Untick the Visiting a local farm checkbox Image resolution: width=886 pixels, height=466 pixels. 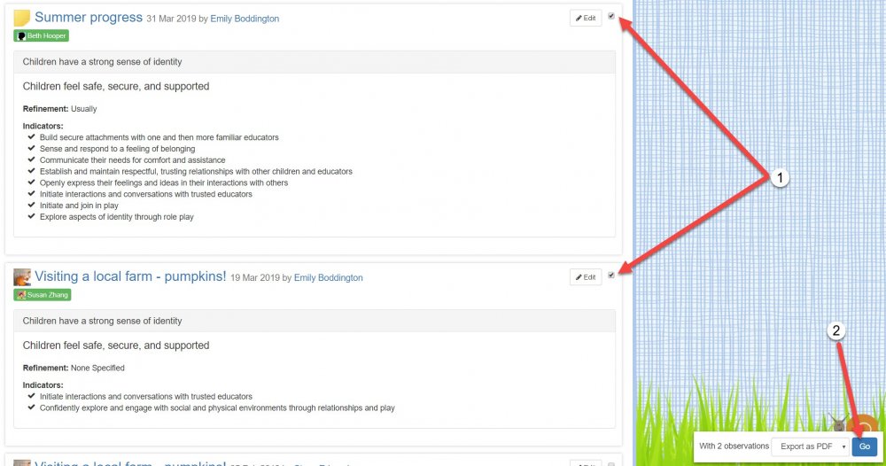[x=611, y=276]
